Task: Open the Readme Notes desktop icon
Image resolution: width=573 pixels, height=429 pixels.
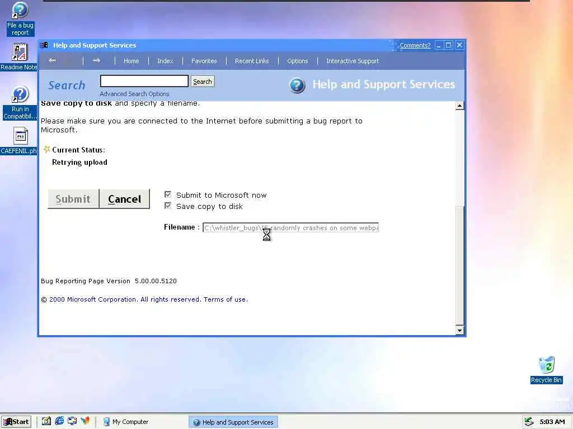Action: (20, 56)
